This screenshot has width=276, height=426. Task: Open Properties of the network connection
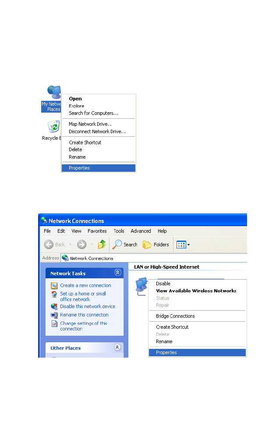[x=197, y=352]
